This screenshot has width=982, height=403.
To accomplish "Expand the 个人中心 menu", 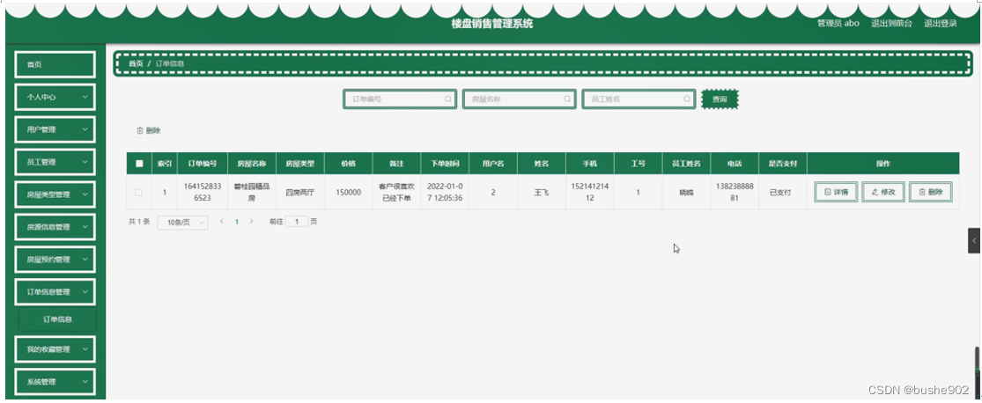I will [x=55, y=97].
